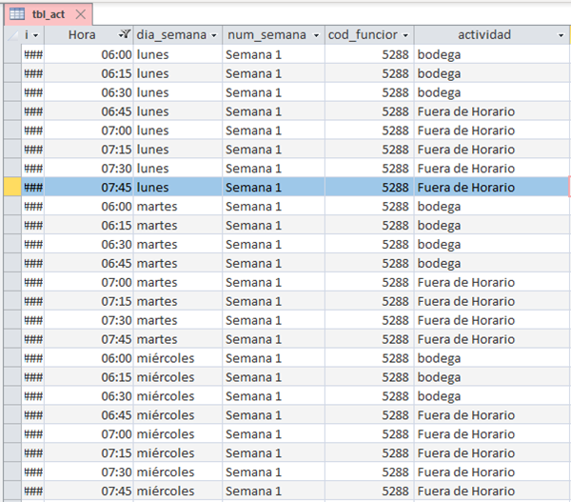Select the tbl_act document tab
Image resolution: width=571 pixels, height=502 pixels.
(x=47, y=14)
